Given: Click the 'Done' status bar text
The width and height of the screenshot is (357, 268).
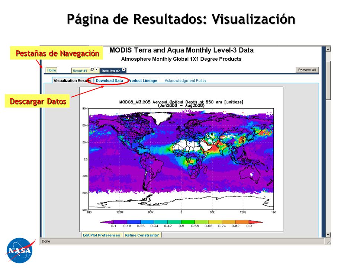Looking at the screenshot, I should [46, 241].
